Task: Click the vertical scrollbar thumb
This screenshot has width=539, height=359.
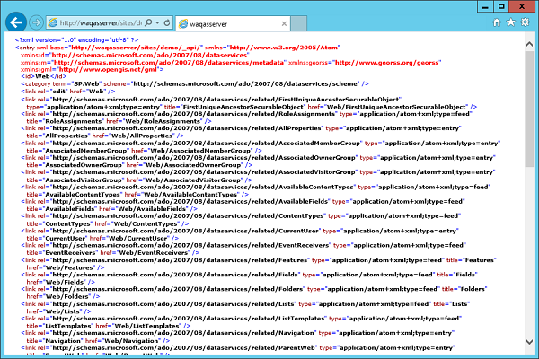Action: pos(529,109)
